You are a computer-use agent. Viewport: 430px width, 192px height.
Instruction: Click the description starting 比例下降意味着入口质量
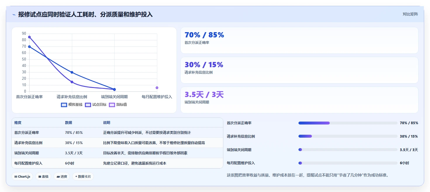click(154, 143)
